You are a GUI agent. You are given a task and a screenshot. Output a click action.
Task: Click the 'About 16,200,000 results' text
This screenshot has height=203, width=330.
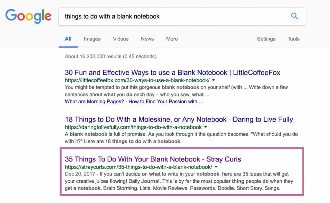point(111,56)
